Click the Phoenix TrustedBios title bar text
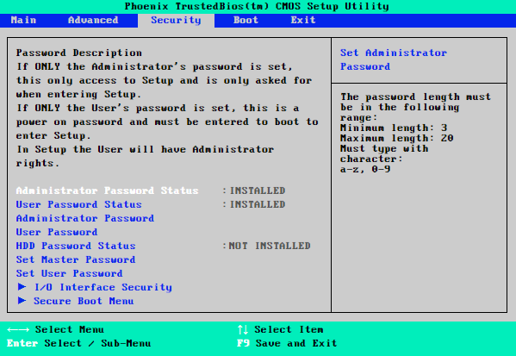The height and width of the screenshot is (356, 516). [x=257, y=6]
